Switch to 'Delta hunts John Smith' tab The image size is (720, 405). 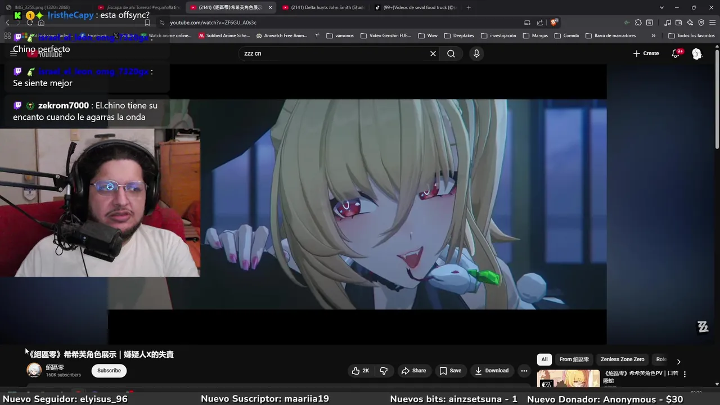[323, 7]
